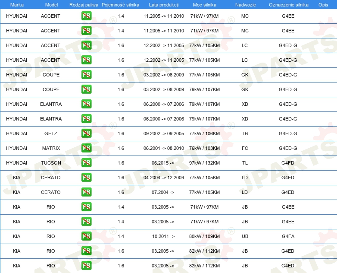Click the date range 09.2002 -> 09.2005
The height and width of the screenshot is (273, 337).
(x=164, y=133)
